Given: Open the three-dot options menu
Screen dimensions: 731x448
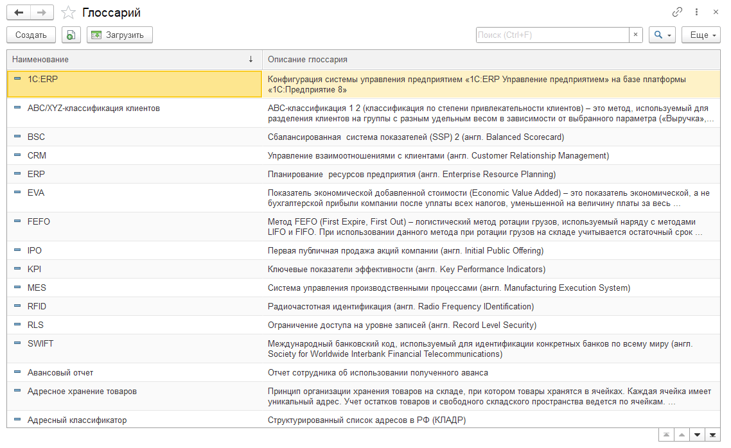Looking at the screenshot, I should [x=696, y=12].
